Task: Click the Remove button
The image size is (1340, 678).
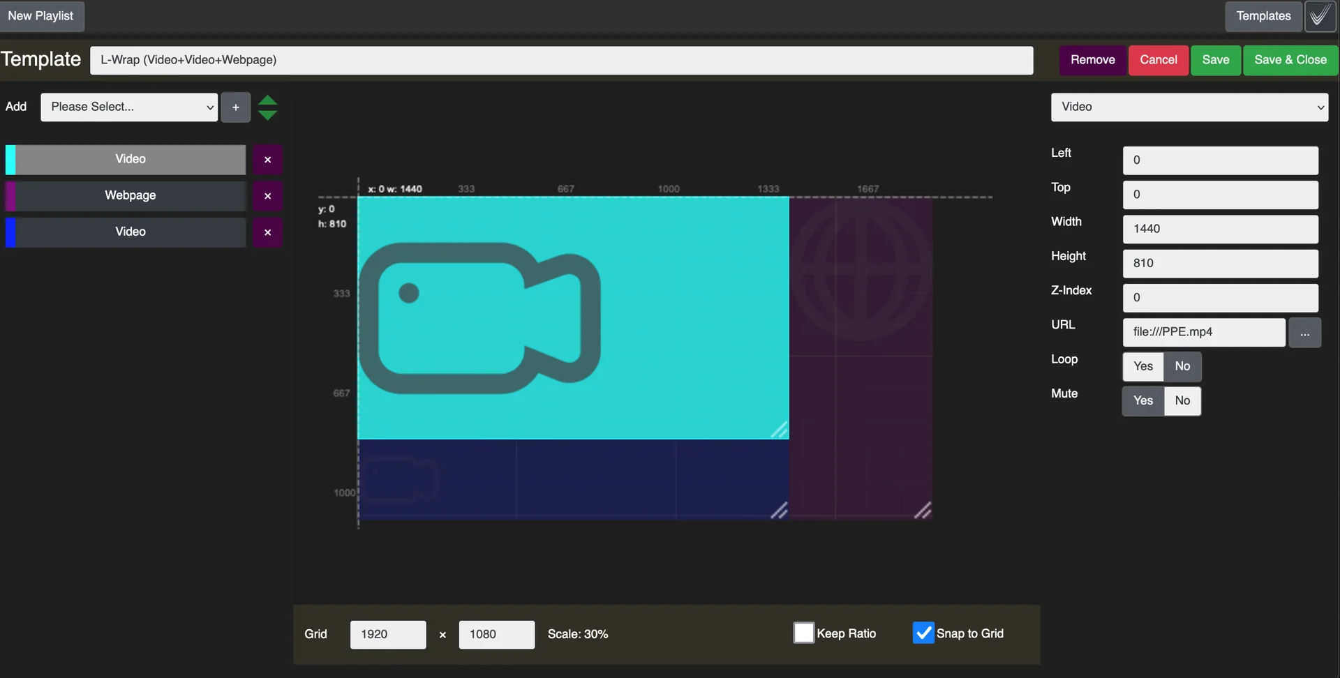Action: (1092, 60)
